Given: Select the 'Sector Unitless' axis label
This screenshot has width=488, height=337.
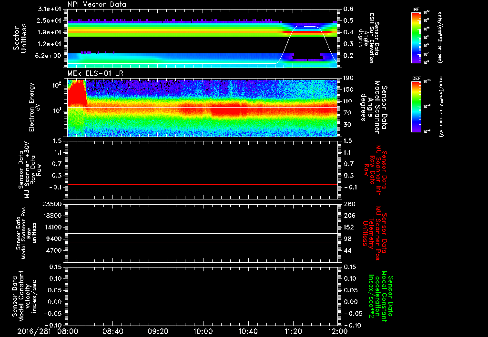Looking at the screenshot, I should [20, 38].
